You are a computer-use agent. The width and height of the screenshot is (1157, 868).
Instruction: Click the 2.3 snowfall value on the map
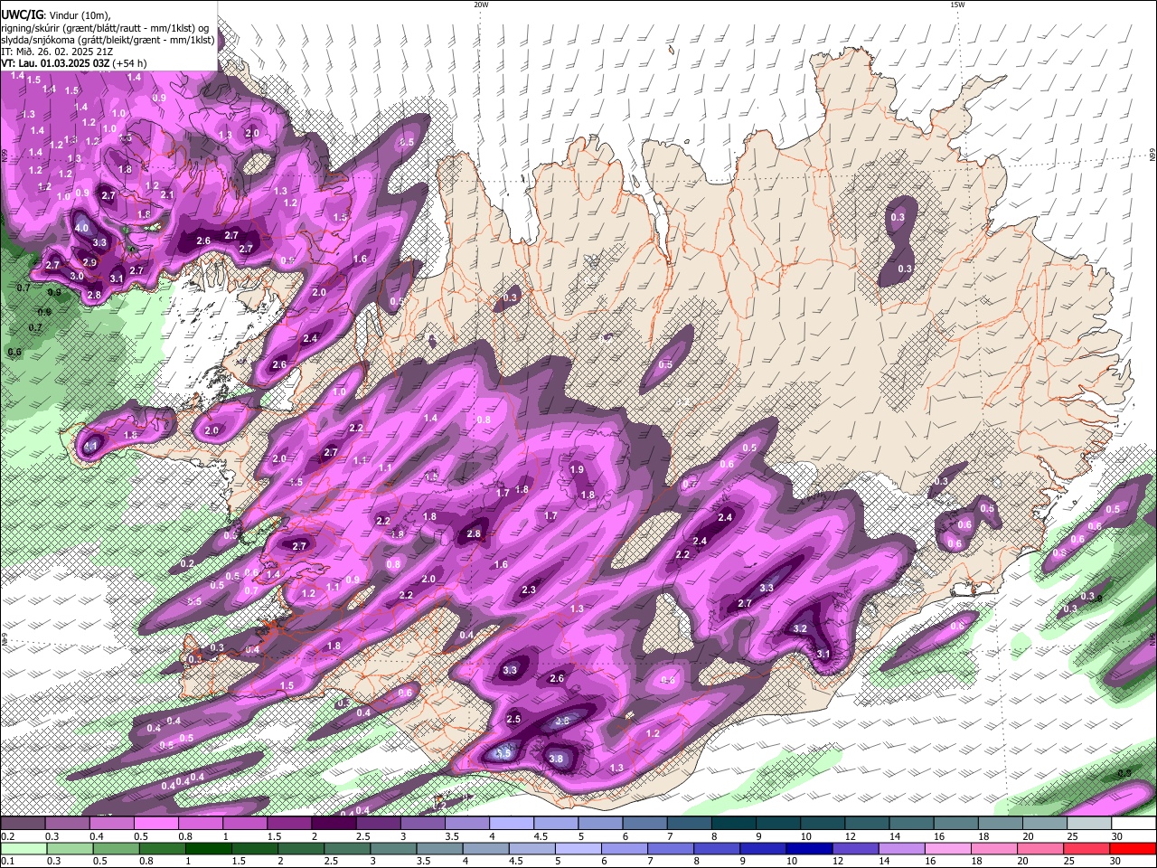click(530, 590)
